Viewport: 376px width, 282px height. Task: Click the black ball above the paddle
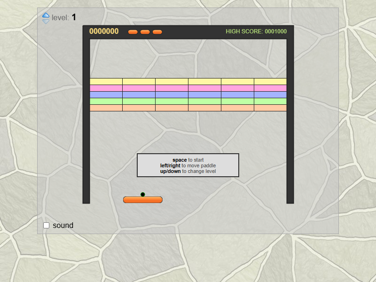click(x=142, y=194)
